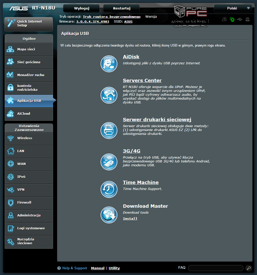Viewport: 257px width, 275px height.
Task: Go to the Firewall menu section
Action: pos(28,202)
